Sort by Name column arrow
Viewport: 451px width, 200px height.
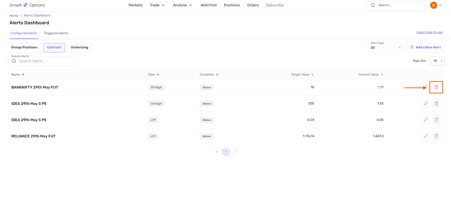[x=23, y=75]
